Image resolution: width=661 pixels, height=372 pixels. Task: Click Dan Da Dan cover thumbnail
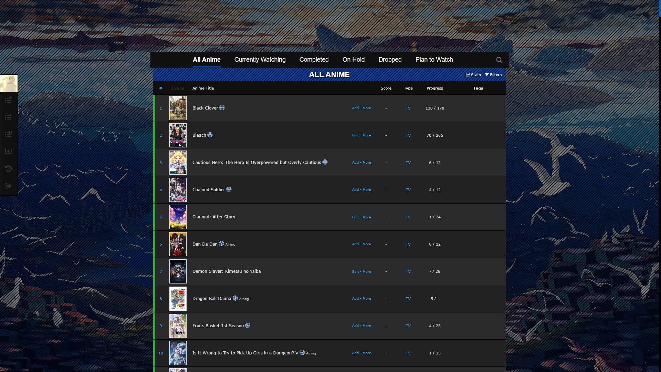(x=178, y=244)
